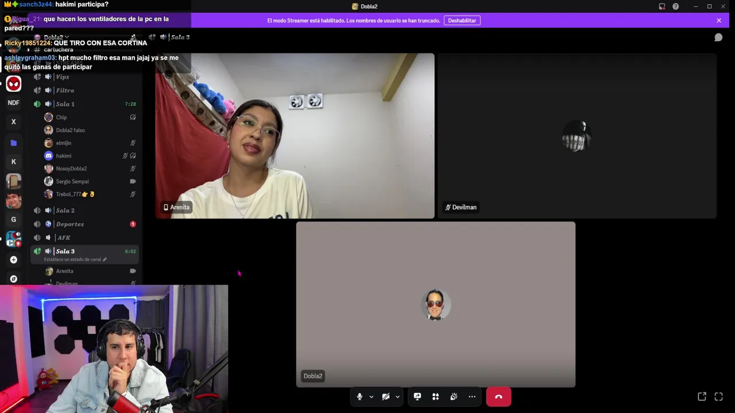Open microphone options arrow
Viewport: 735px width, 413px height.
pyautogui.click(x=372, y=396)
